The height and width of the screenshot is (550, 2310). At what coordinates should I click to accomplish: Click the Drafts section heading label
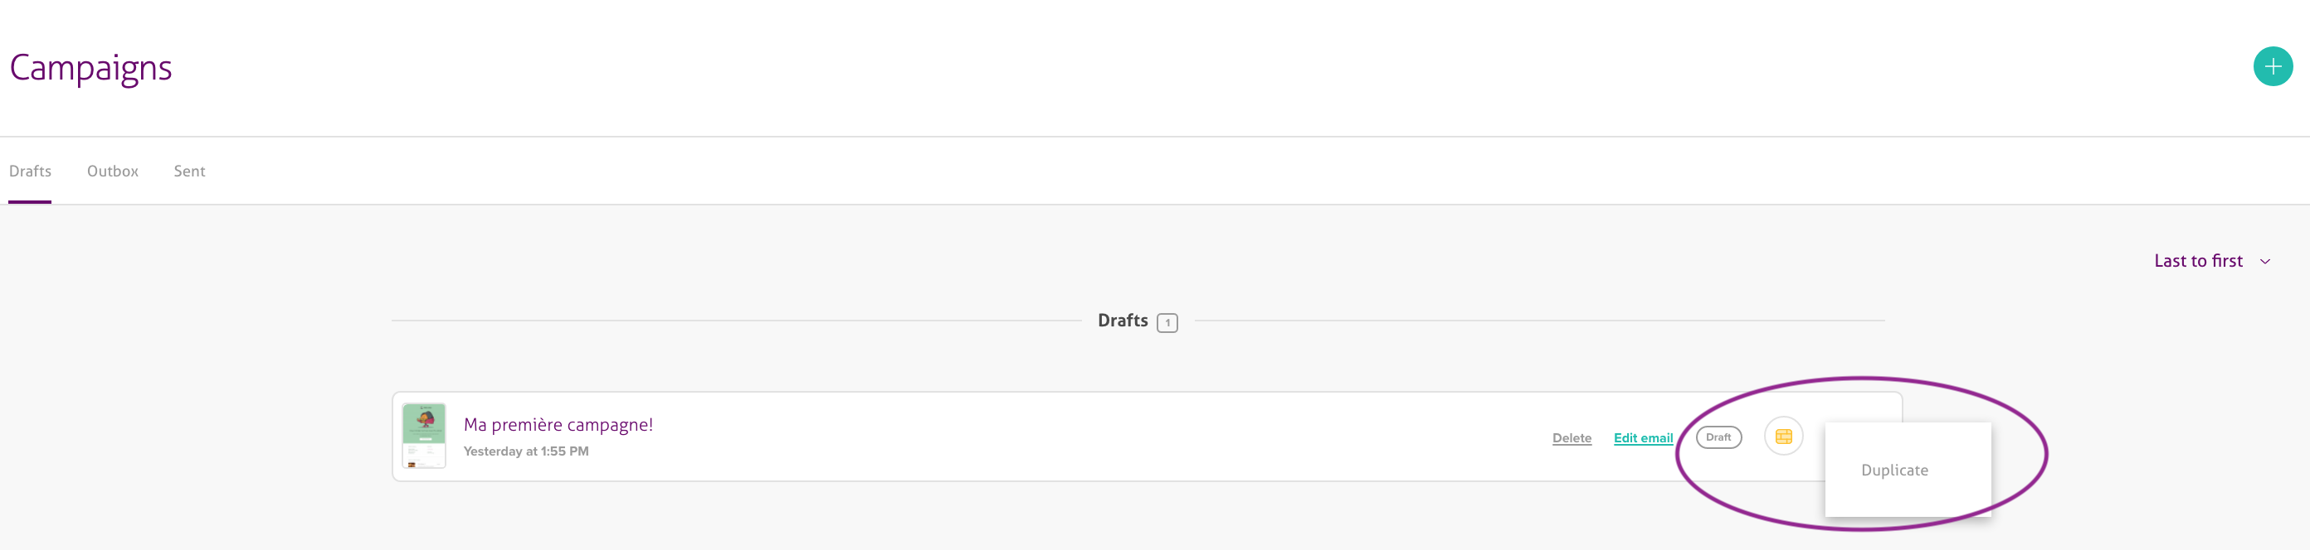(x=1122, y=321)
